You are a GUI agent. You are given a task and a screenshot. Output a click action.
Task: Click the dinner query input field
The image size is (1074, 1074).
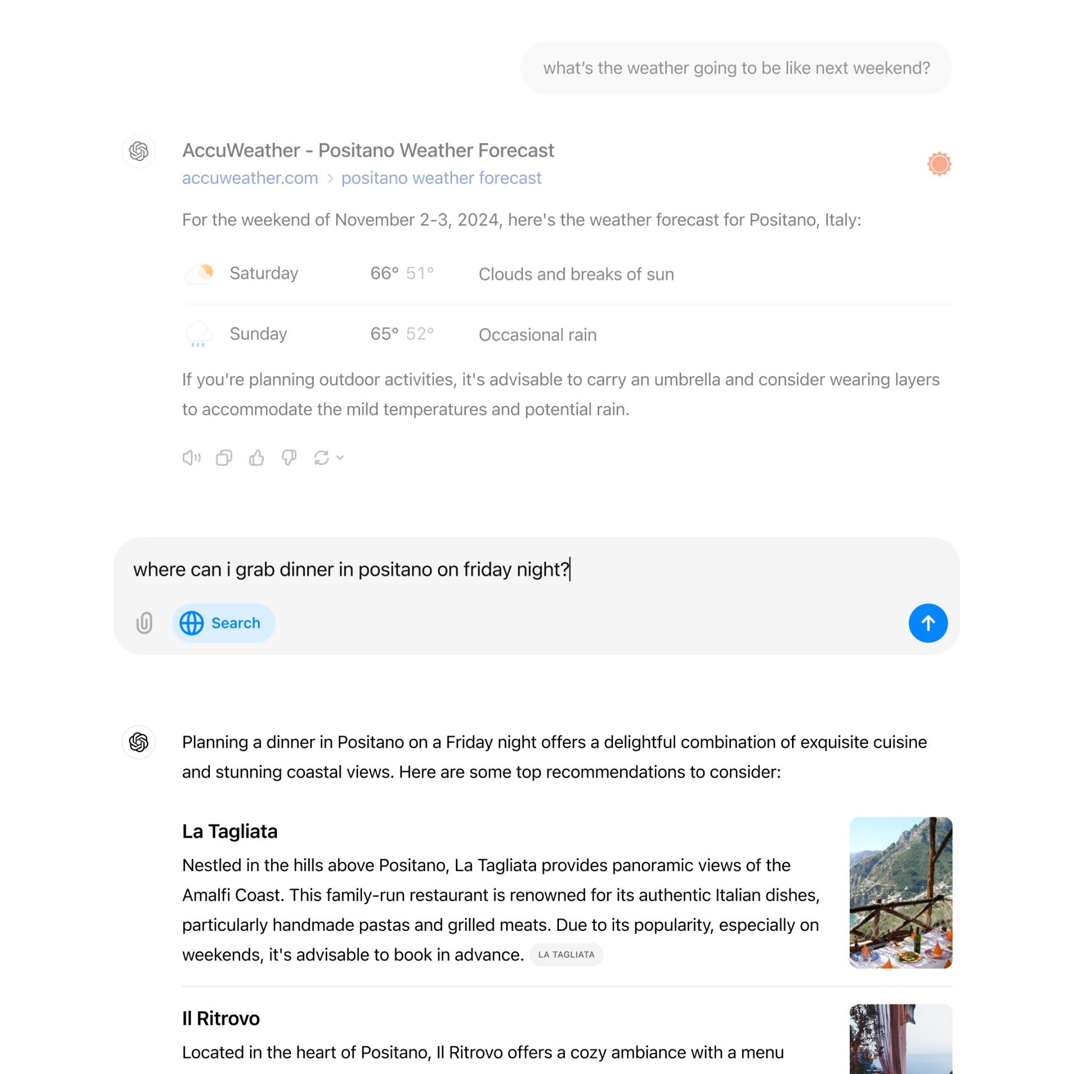537,569
